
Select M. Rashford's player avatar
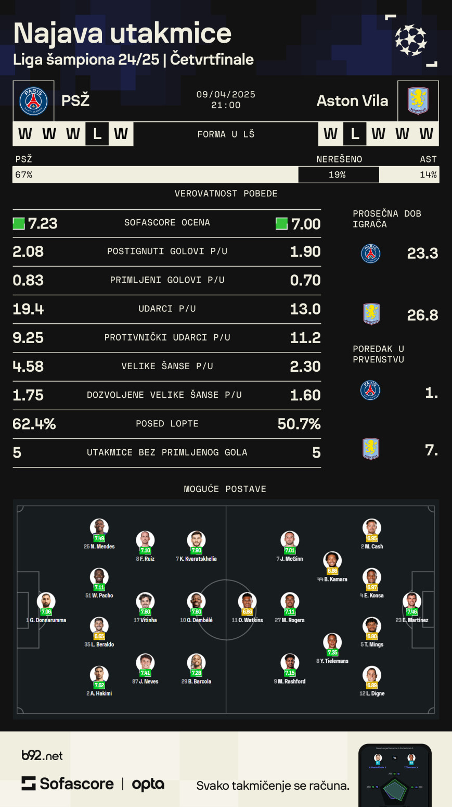coord(290,663)
